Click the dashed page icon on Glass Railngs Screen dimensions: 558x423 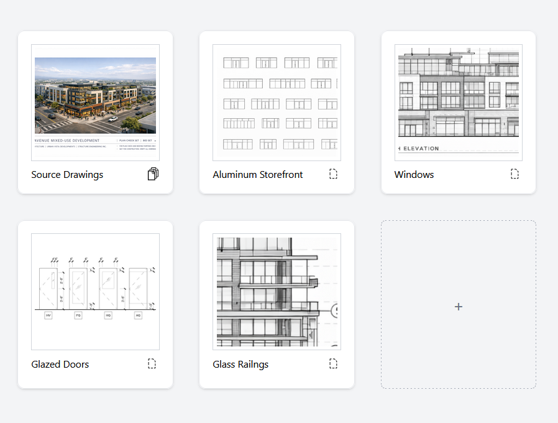[x=334, y=363]
